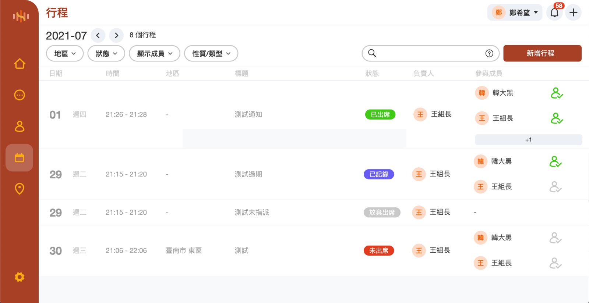Click 韓大黑 name in 測試 row
The image size is (589, 303).
click(501, 238)
